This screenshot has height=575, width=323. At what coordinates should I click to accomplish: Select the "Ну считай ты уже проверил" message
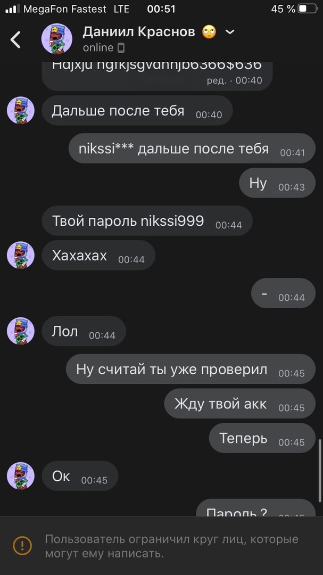191,369
